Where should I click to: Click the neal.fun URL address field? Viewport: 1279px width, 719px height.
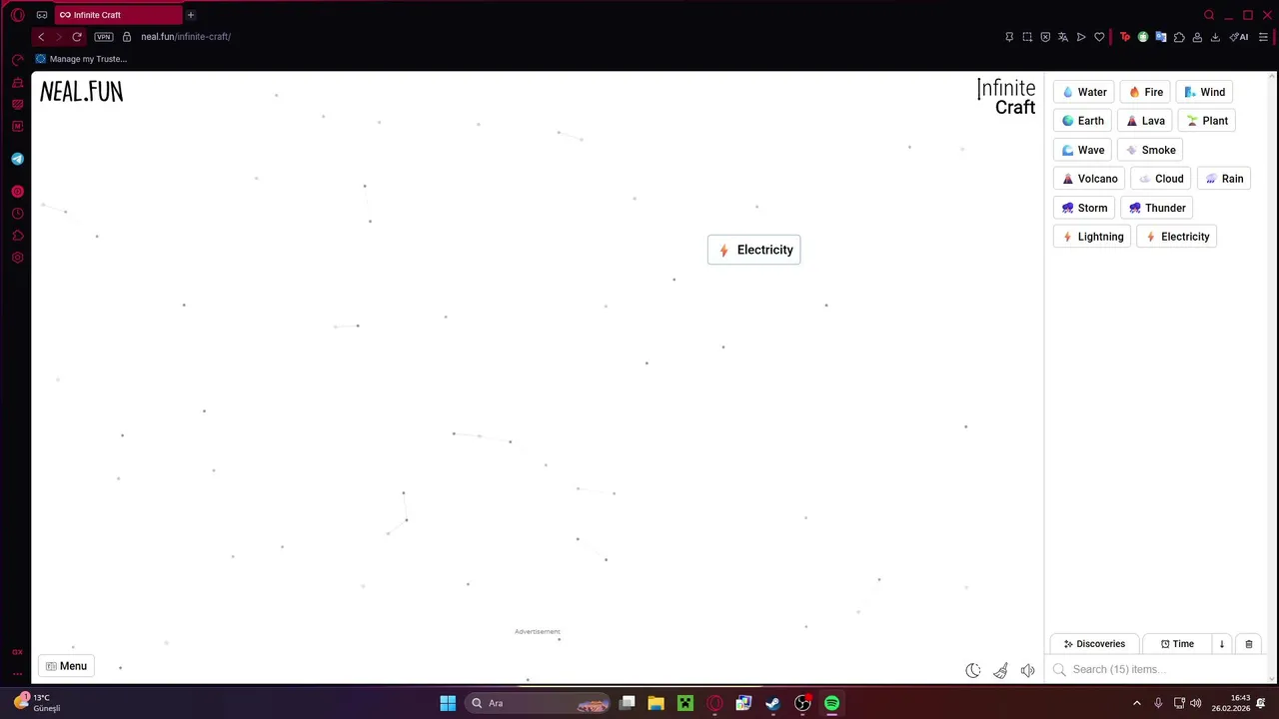pyautogui.click(x=186, y=37)
